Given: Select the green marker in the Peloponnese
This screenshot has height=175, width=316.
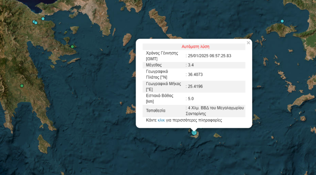Looking at the screenshot, I should pos(22,86).
